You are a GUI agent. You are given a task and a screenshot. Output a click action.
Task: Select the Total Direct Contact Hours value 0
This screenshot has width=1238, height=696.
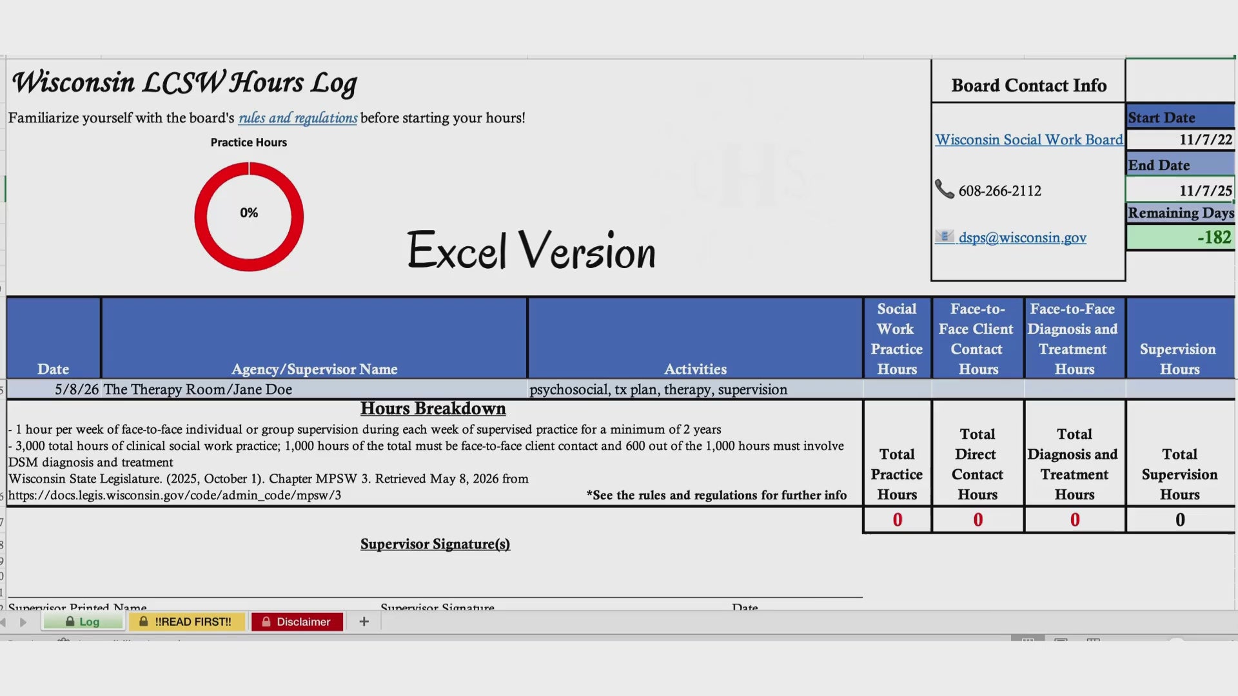(x=978, y=519)
